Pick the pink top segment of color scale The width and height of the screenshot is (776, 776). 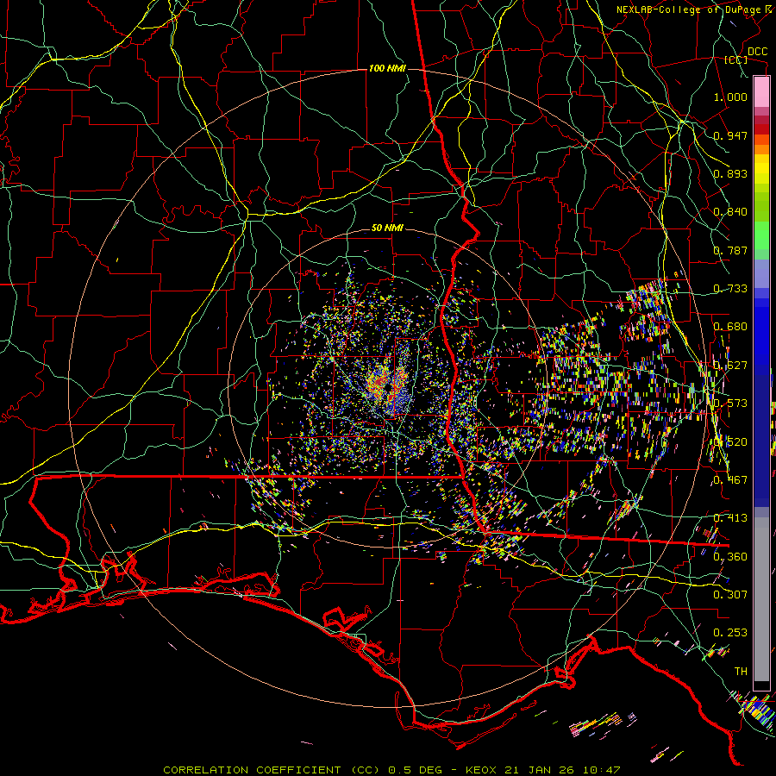point(761,91)
